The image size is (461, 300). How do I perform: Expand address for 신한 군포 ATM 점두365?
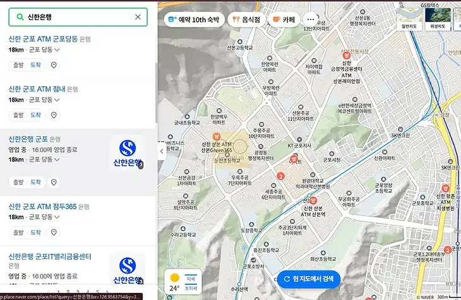point(57,217)
